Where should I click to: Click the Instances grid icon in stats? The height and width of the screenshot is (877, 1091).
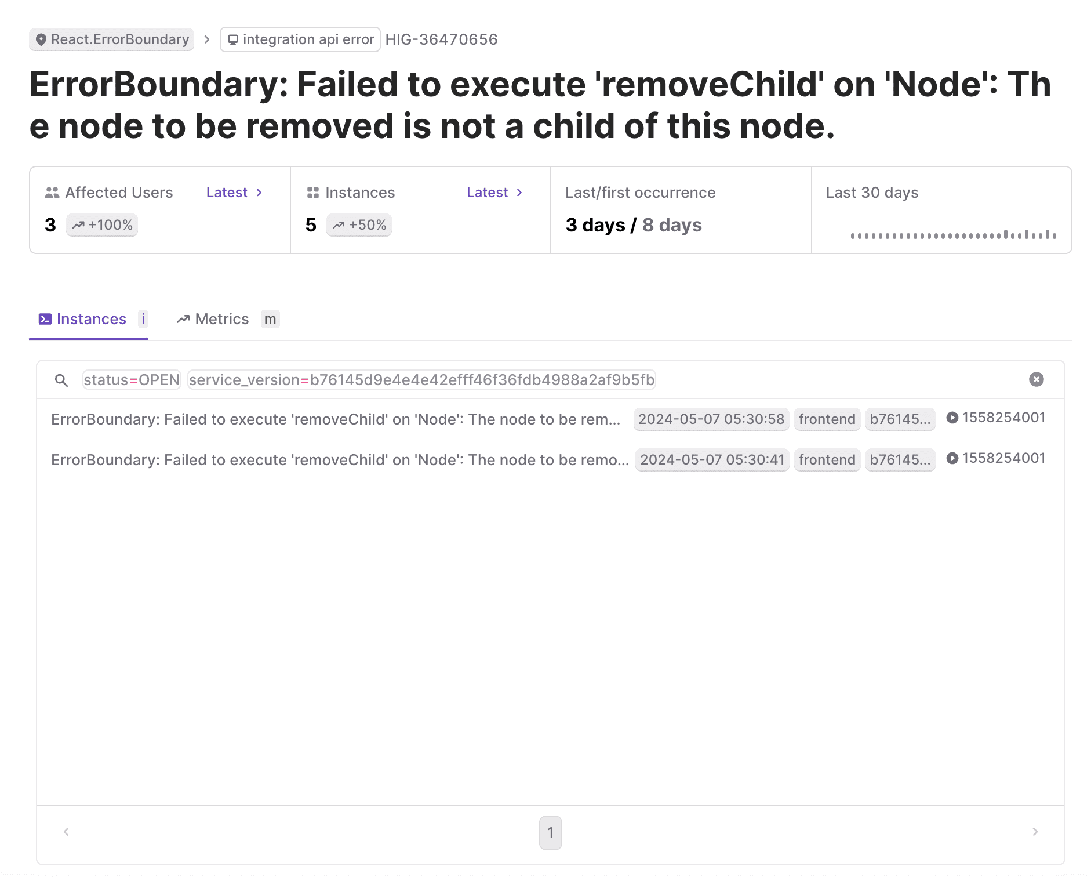(x=313, y=193)
